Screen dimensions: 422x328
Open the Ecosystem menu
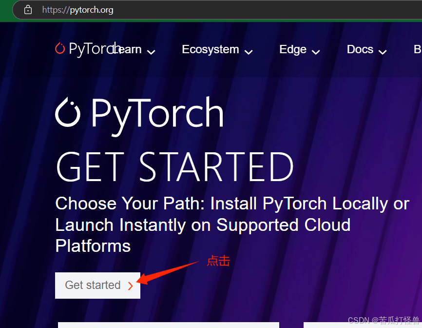211,49
